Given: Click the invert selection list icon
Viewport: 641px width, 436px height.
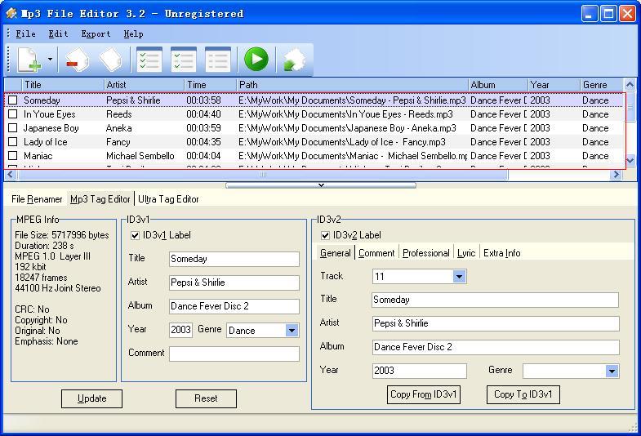Looking at the screenshot, I should (x=184, y=60).
